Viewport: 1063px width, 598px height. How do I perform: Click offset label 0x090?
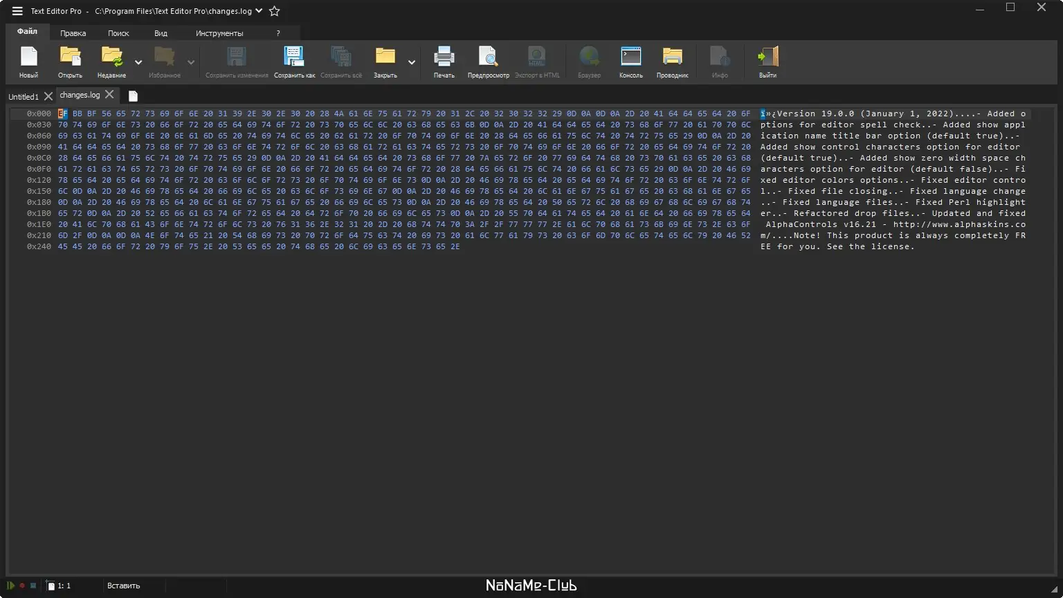[39, 147]
